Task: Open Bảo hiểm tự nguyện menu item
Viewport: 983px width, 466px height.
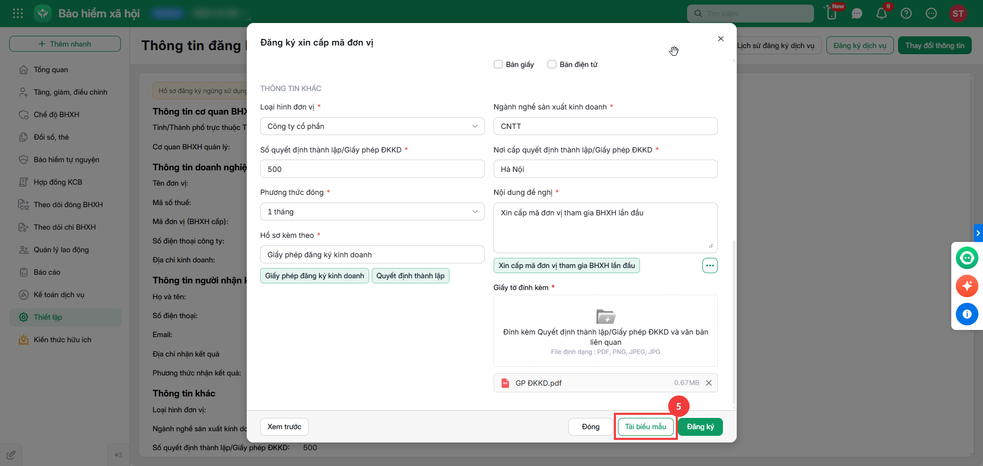Action: click(66, 160)
